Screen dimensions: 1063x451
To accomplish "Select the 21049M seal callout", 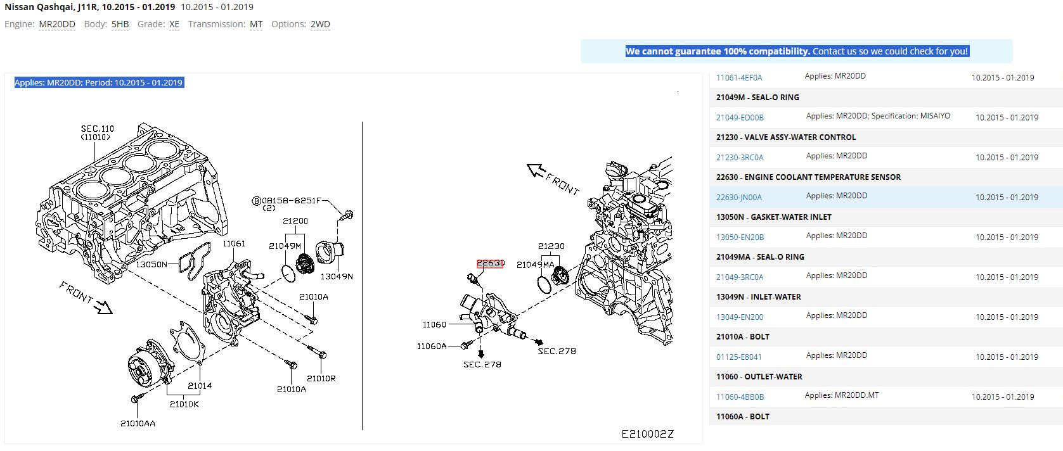I will 285,246.
